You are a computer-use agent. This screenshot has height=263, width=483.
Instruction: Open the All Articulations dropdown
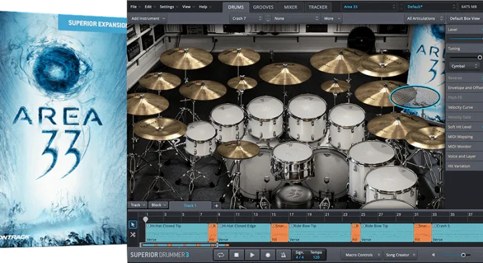pyautogui.click(x=422, y=18)
